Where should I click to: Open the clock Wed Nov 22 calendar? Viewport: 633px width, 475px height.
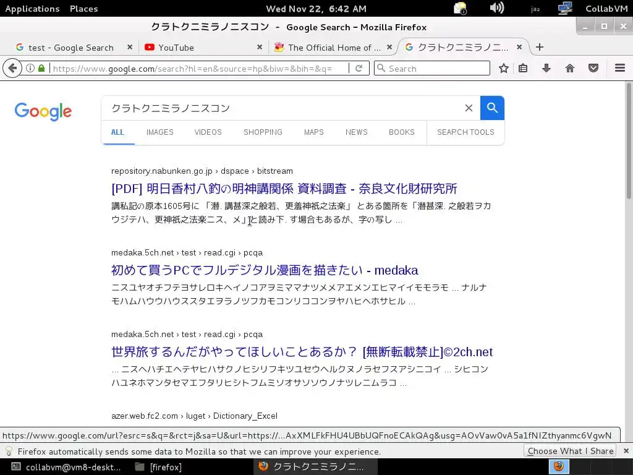point(316,9)
